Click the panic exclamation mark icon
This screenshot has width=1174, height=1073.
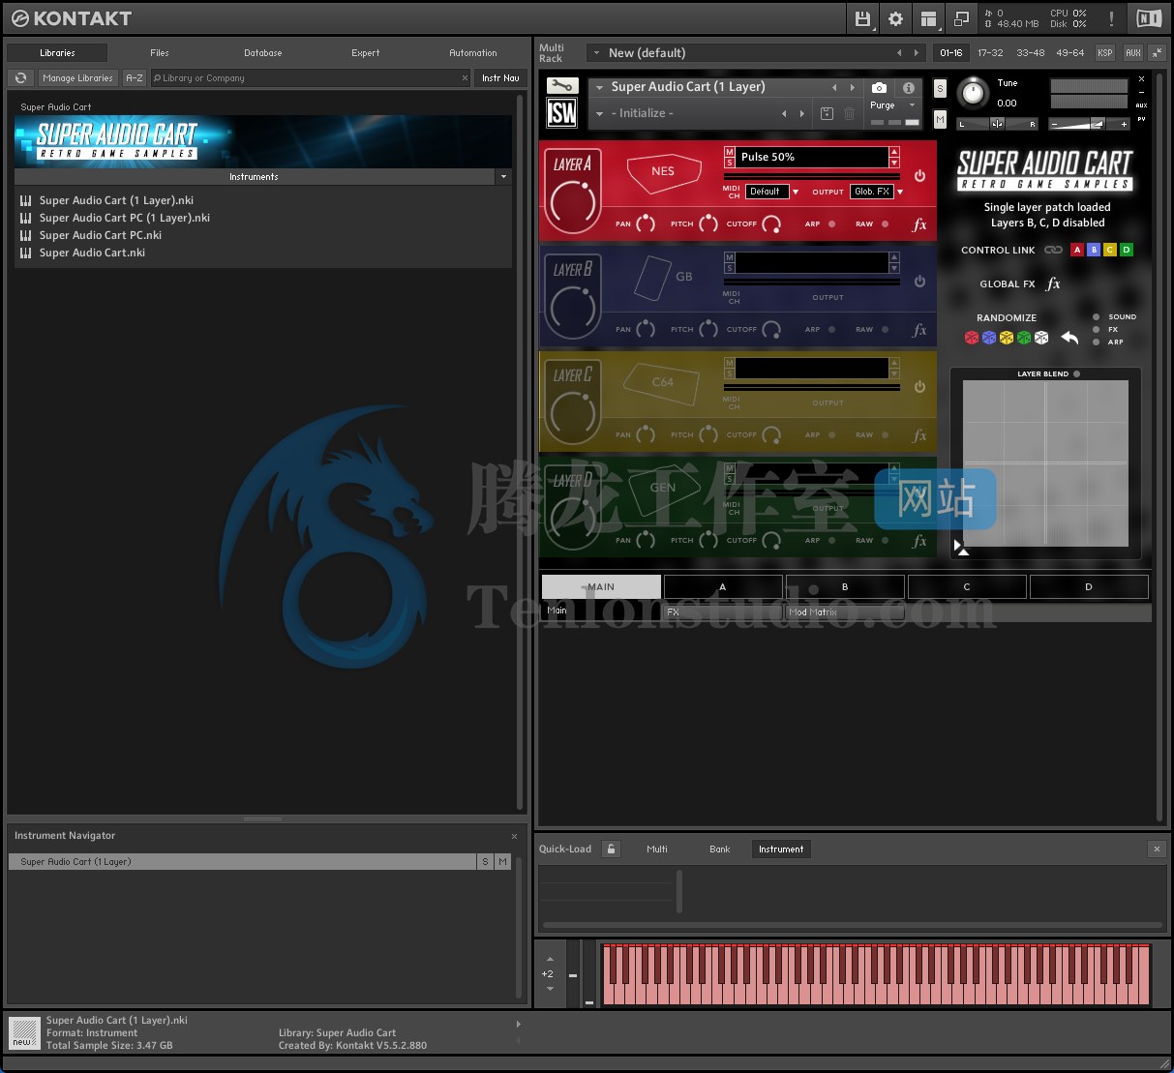[x=1111, y=18]
